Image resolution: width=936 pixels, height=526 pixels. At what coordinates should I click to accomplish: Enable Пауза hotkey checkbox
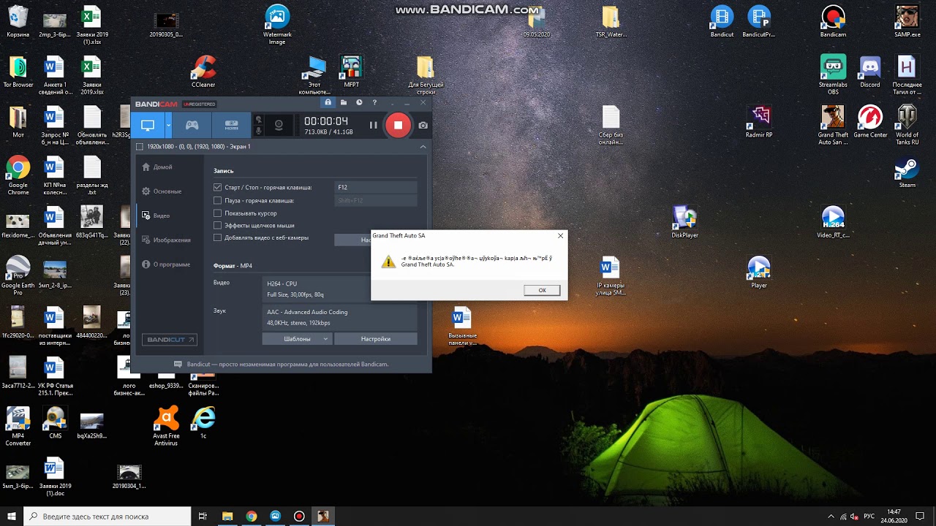pos(217,200)
